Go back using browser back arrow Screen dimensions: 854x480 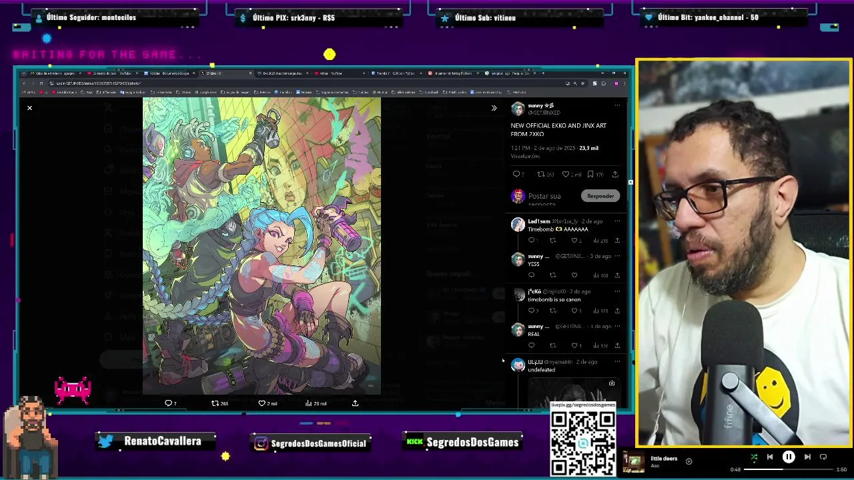[x=24, y=83]
